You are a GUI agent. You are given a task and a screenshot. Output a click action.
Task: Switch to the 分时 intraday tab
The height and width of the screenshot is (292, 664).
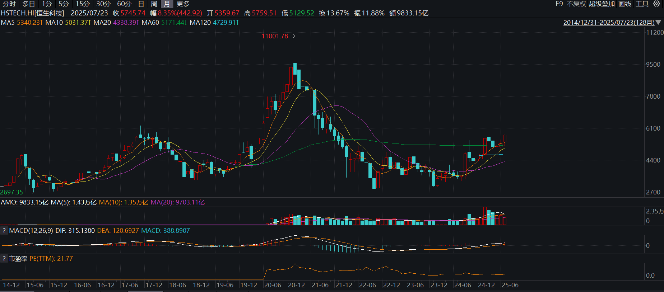pos(9,4)
